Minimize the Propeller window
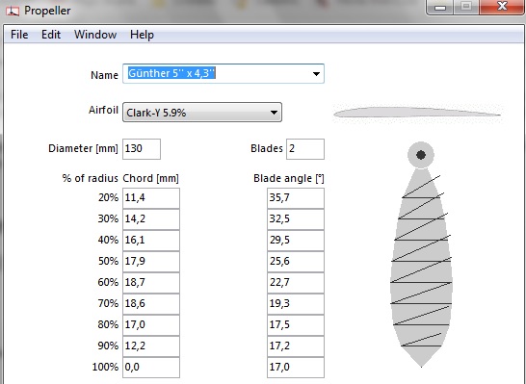The height and width of the screenshot is (384, 526). tap(440, 7)
